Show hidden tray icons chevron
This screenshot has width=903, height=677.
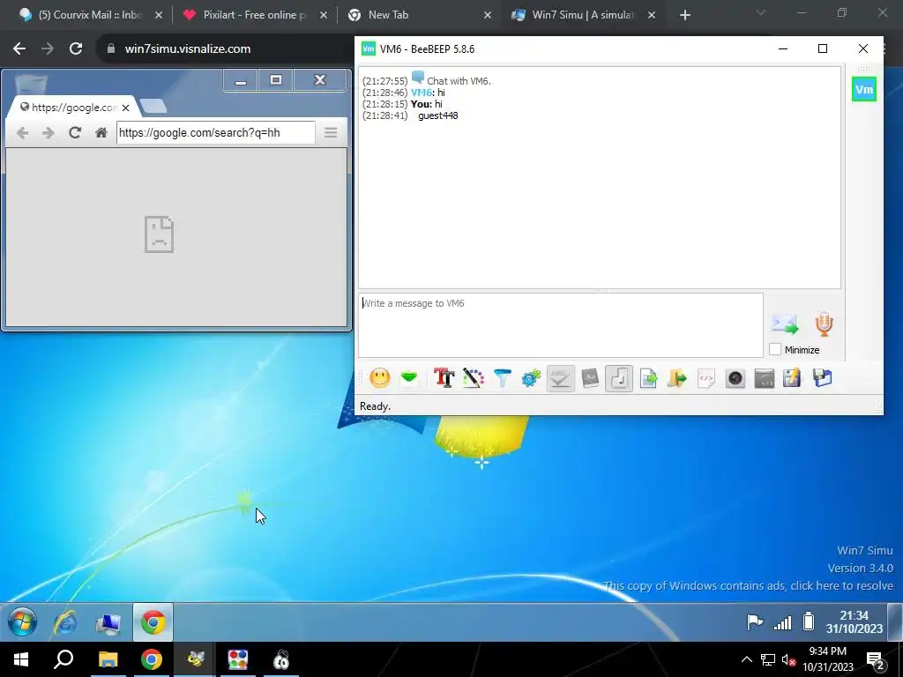[746, 659]
